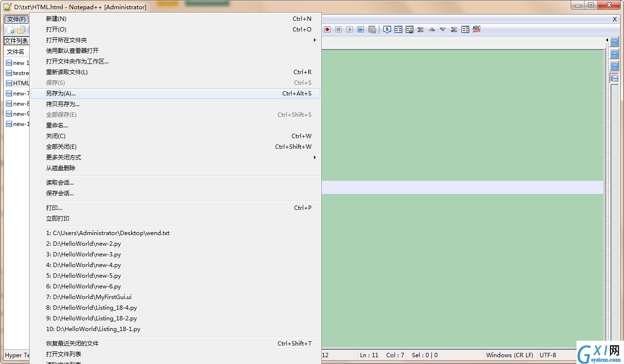Click the up arrow previous-difference icon
Screen dimensions: 624x364
tap(432, 30)
